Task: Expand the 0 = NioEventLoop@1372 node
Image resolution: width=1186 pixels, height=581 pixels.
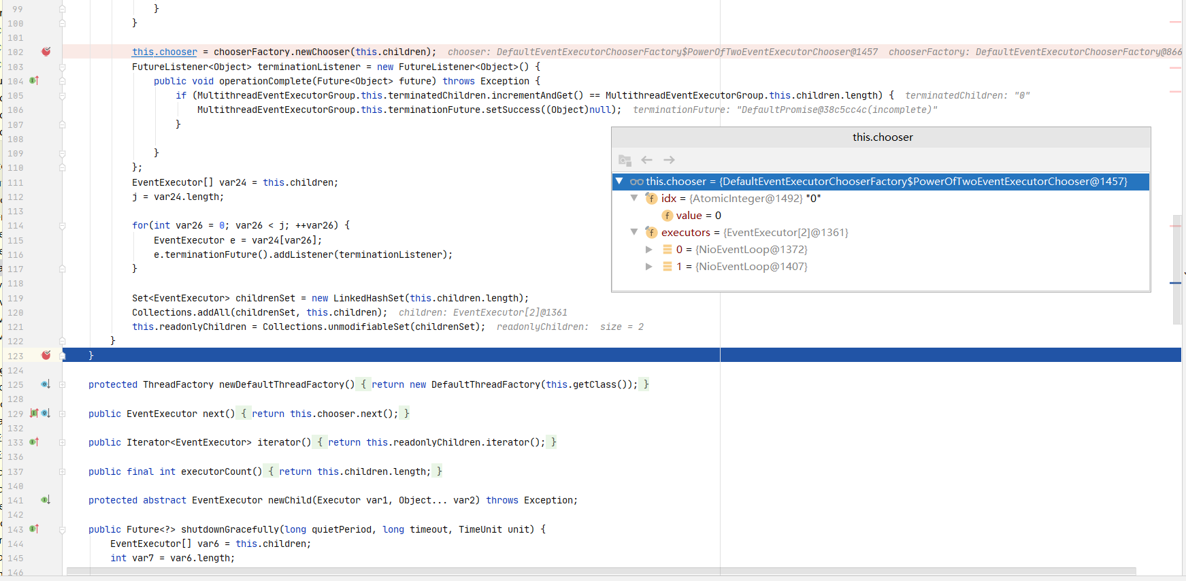Action: click(649, 250)
